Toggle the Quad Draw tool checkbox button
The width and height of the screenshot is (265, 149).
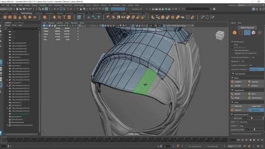(x=256, y=110)
